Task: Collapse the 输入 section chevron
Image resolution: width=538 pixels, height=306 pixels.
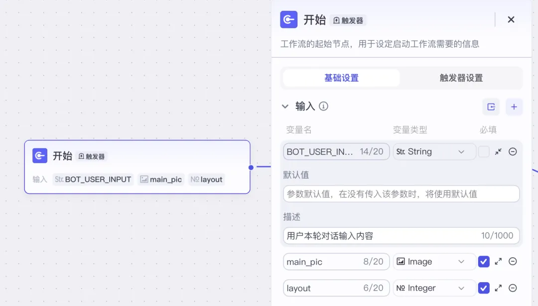Action: coord(285,106)
